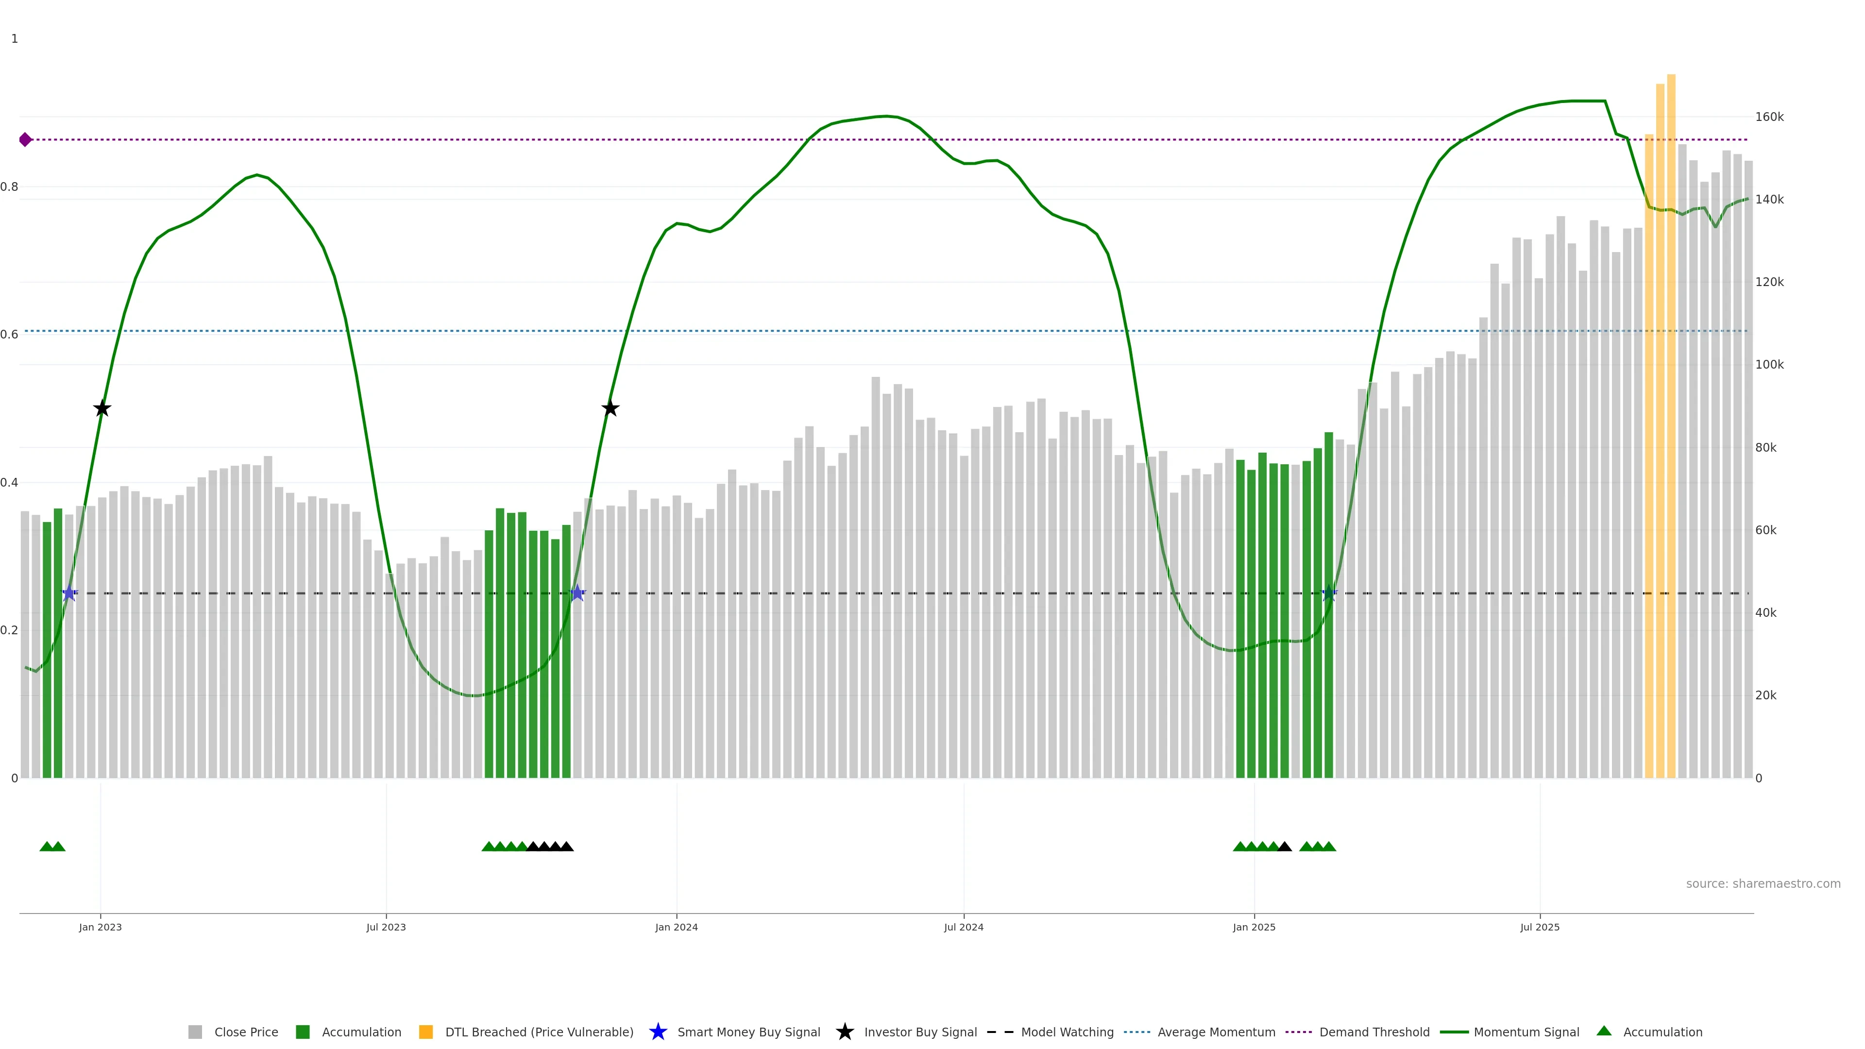Click the second black star near late 2023
Image resolution: width=1865 pixels, height=1049 pixels.
click(x=610, y=408)
